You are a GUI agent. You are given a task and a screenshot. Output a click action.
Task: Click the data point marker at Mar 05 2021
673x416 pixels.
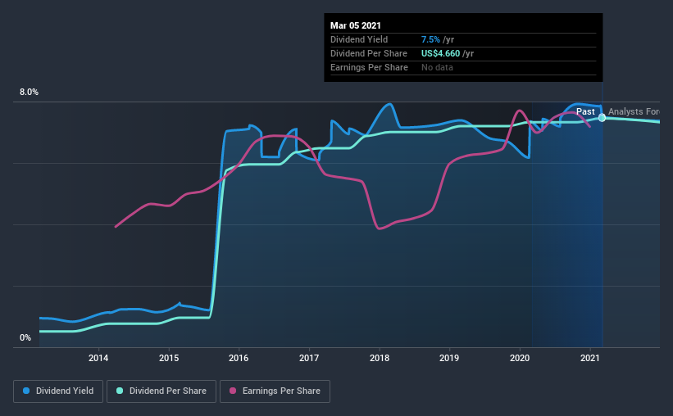pyautogui.click(x=602, y=118)
